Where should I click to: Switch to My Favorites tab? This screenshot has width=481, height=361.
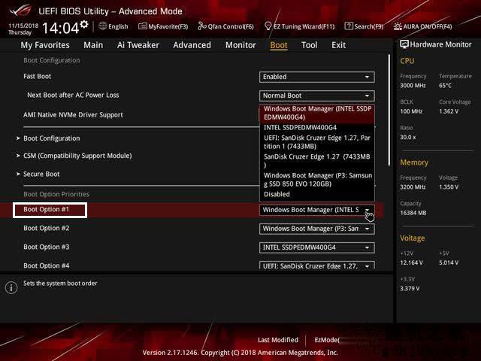pos(45,45)
